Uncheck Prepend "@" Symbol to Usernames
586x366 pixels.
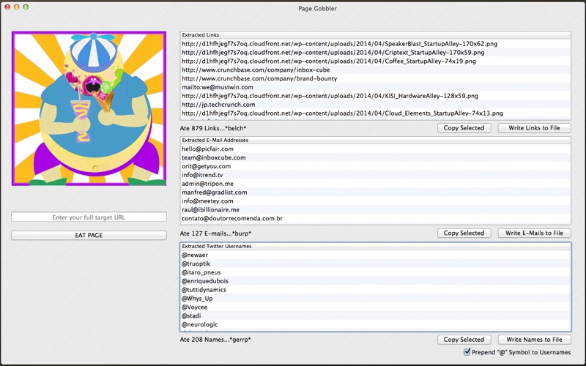tap(467, 352)
